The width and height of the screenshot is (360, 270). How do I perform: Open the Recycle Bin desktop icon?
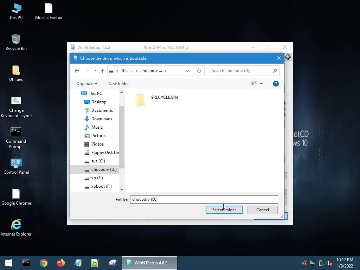pos(16,43)
